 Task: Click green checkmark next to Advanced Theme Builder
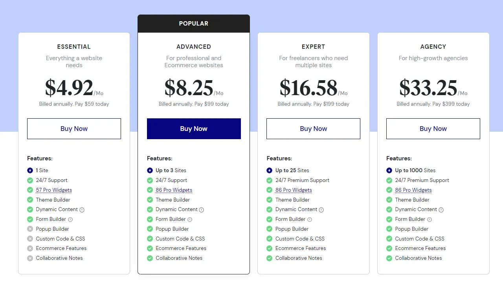150,200
